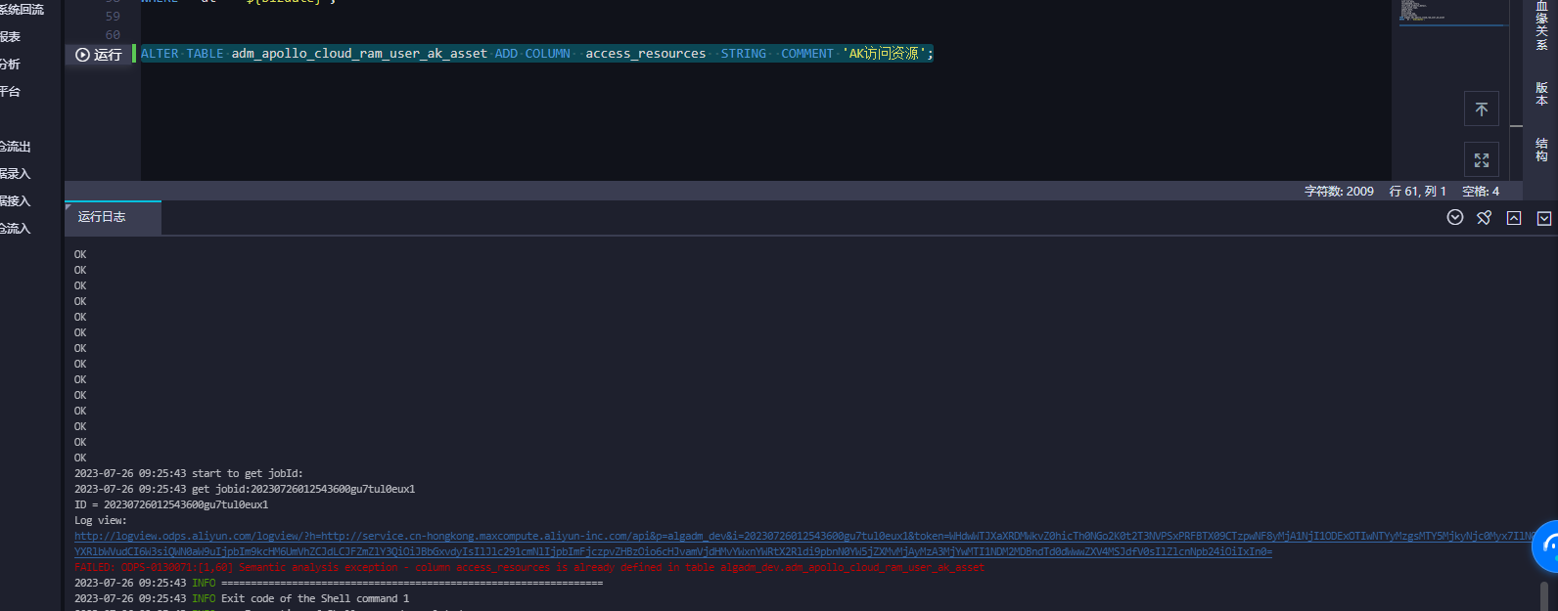Click the 空格: 4 indentation setting
Screen dimensions: 1558x611
1481,192
